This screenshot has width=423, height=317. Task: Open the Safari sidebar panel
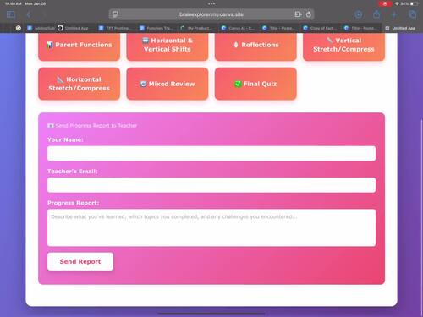tap(11, 14)
